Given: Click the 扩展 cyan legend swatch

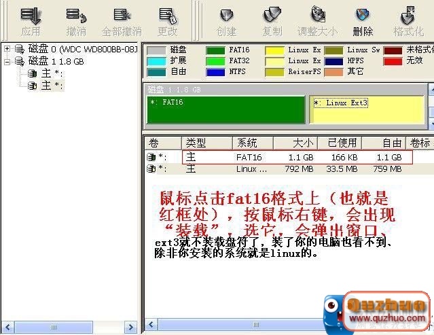Looking at the screenshot, I should pos(156,61).
